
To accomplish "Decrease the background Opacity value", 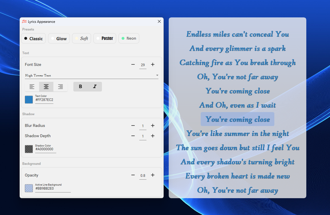I will point(133,175).
